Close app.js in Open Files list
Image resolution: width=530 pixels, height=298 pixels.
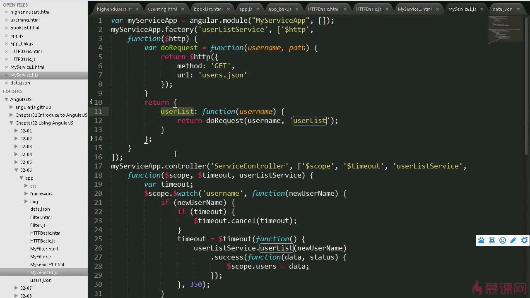click(6, 36)
